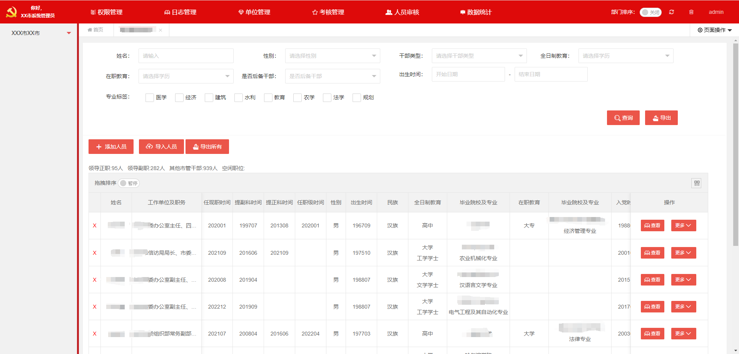
Task: Open the 性别 dropdown
Action: [332, 56]
